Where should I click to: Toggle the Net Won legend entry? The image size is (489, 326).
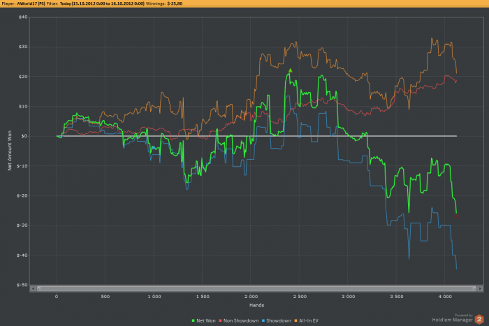click(204, 320)
